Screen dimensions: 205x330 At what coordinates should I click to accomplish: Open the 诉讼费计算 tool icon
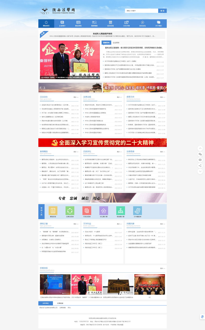pos(104,211)
